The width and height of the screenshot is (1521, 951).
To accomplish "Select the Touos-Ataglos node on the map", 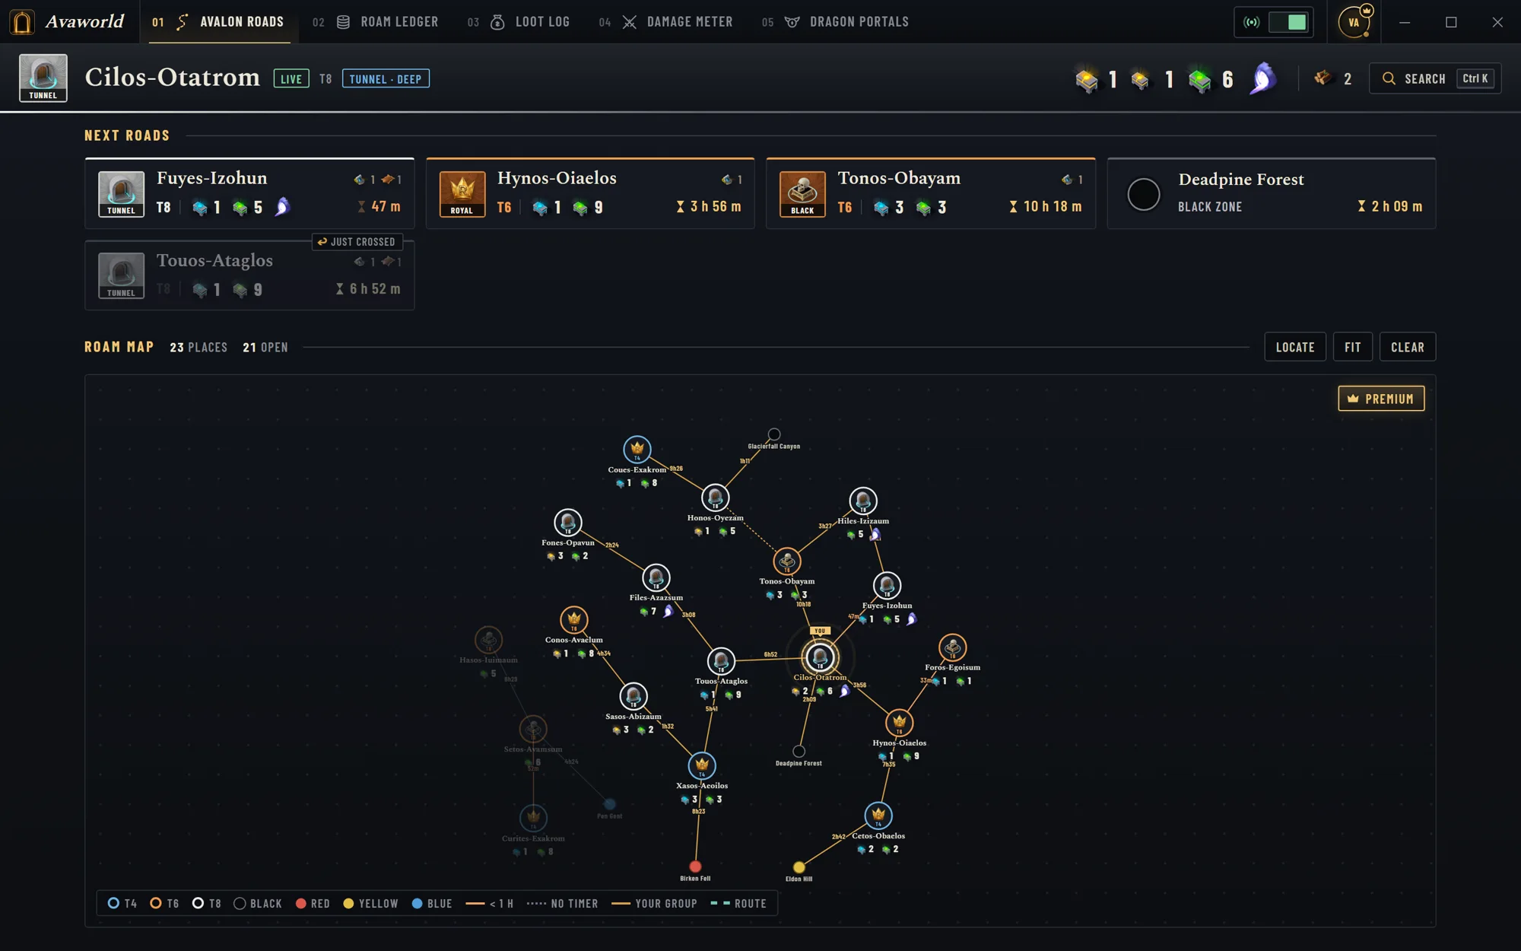I will click(x=721, y=661).
